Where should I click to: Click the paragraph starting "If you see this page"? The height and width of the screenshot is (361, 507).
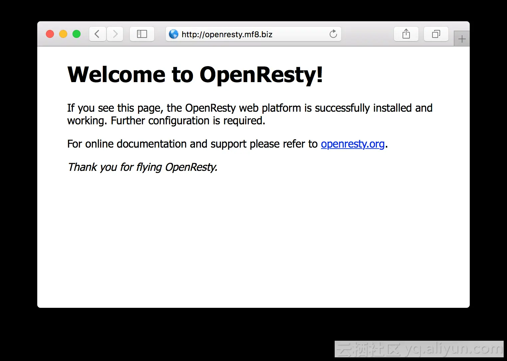pos(250,114)
